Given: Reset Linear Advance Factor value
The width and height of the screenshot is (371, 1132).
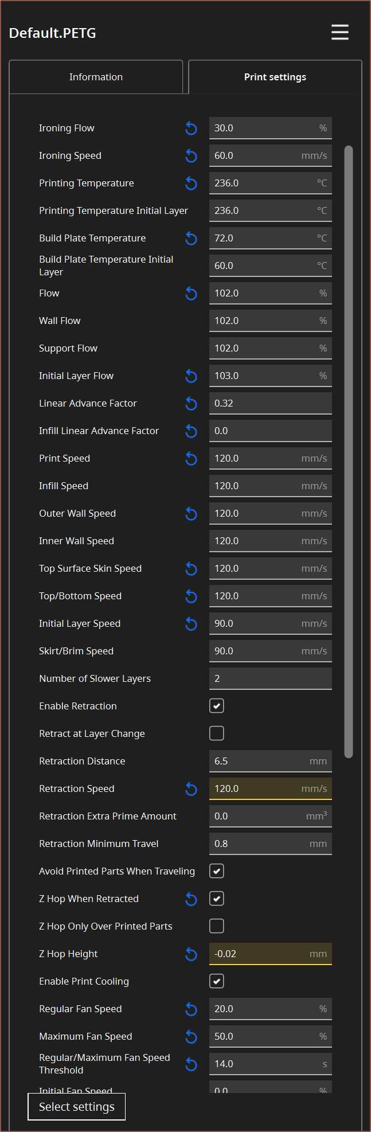Looking at the screenshot, I should 192,404.
